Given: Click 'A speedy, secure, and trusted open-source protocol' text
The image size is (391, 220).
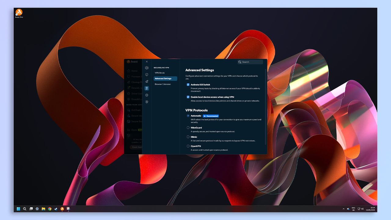Looking at the screenshot, I should click(213, 132).
